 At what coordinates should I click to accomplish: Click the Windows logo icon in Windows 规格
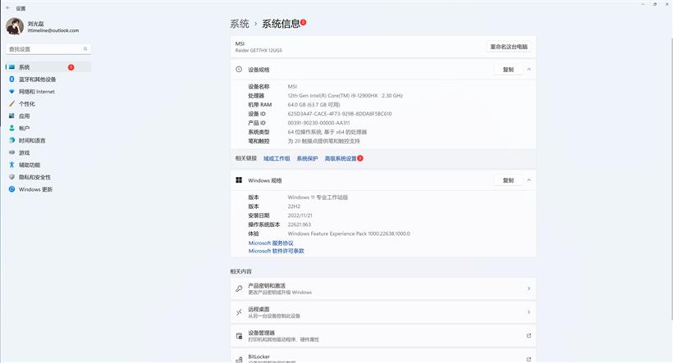(x=239, y=180)
